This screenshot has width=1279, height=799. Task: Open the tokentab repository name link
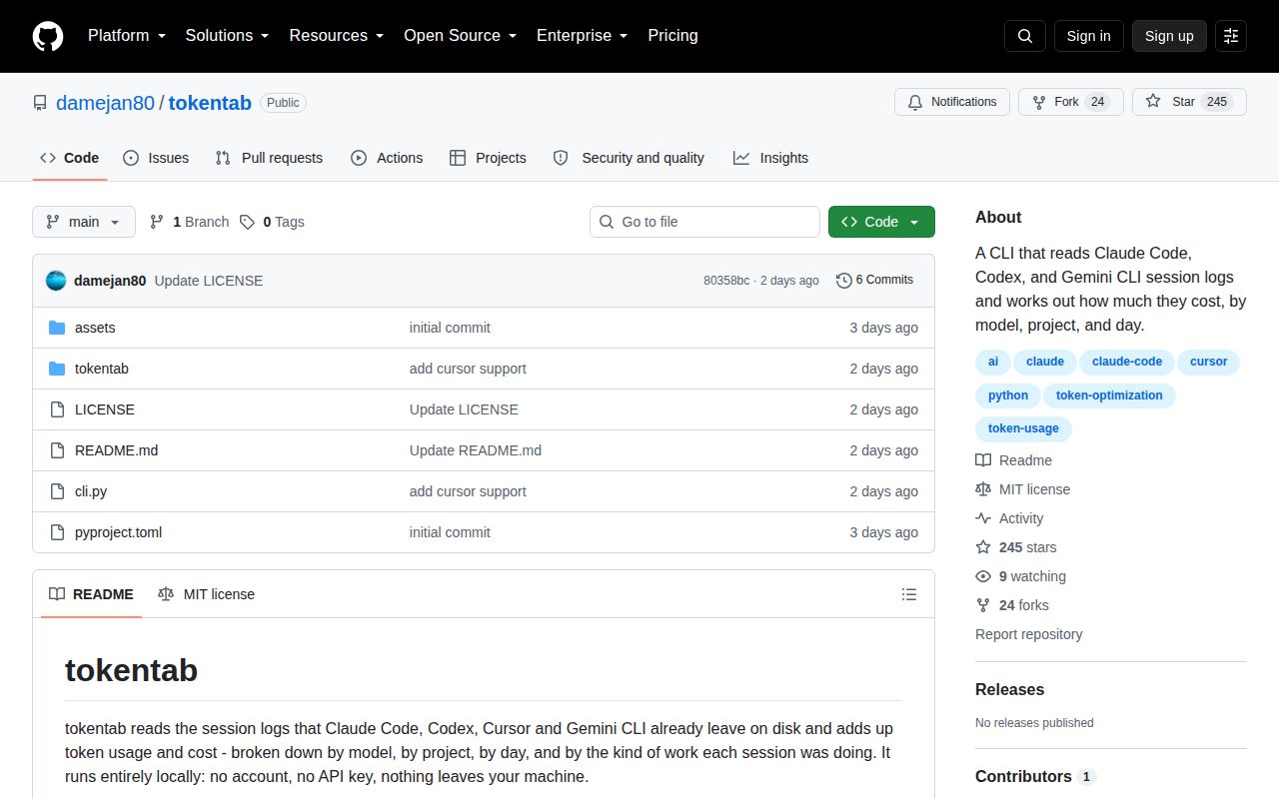tap(210, 103)
